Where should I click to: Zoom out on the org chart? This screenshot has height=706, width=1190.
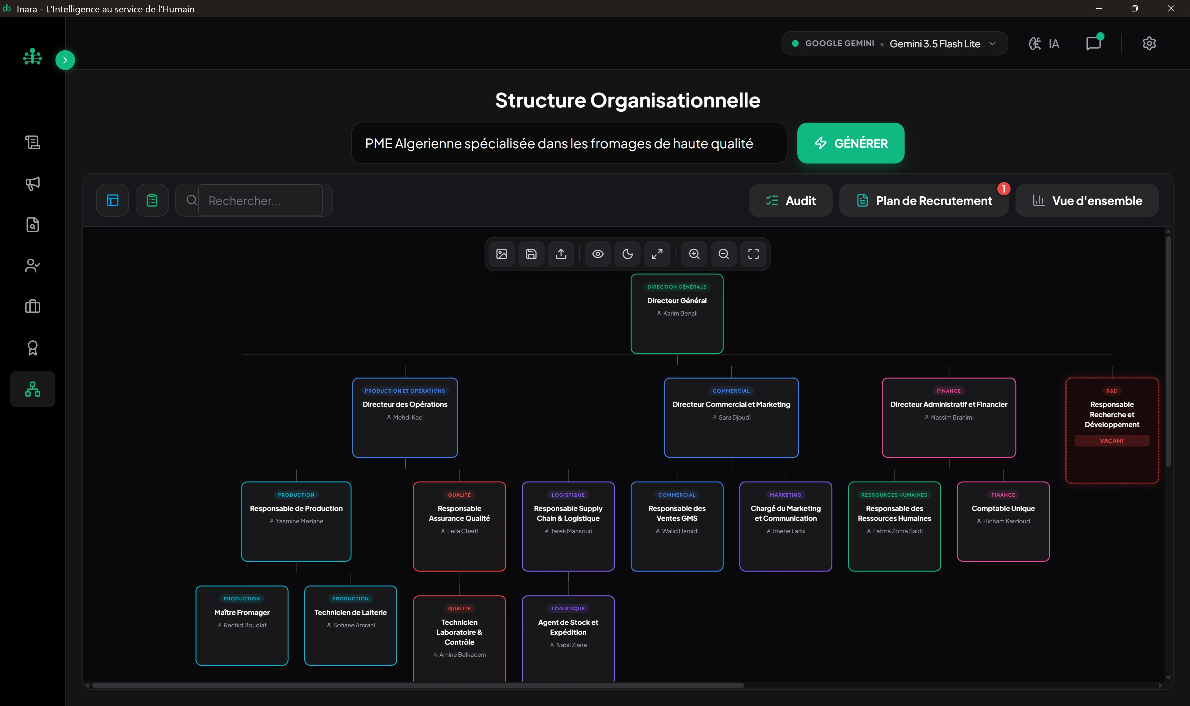pyautogui.click(x=724, y=254)
